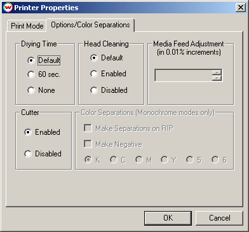Click the Media Feed Adjustment field
This screenshot has height=232, width=249.
point(184,75)
